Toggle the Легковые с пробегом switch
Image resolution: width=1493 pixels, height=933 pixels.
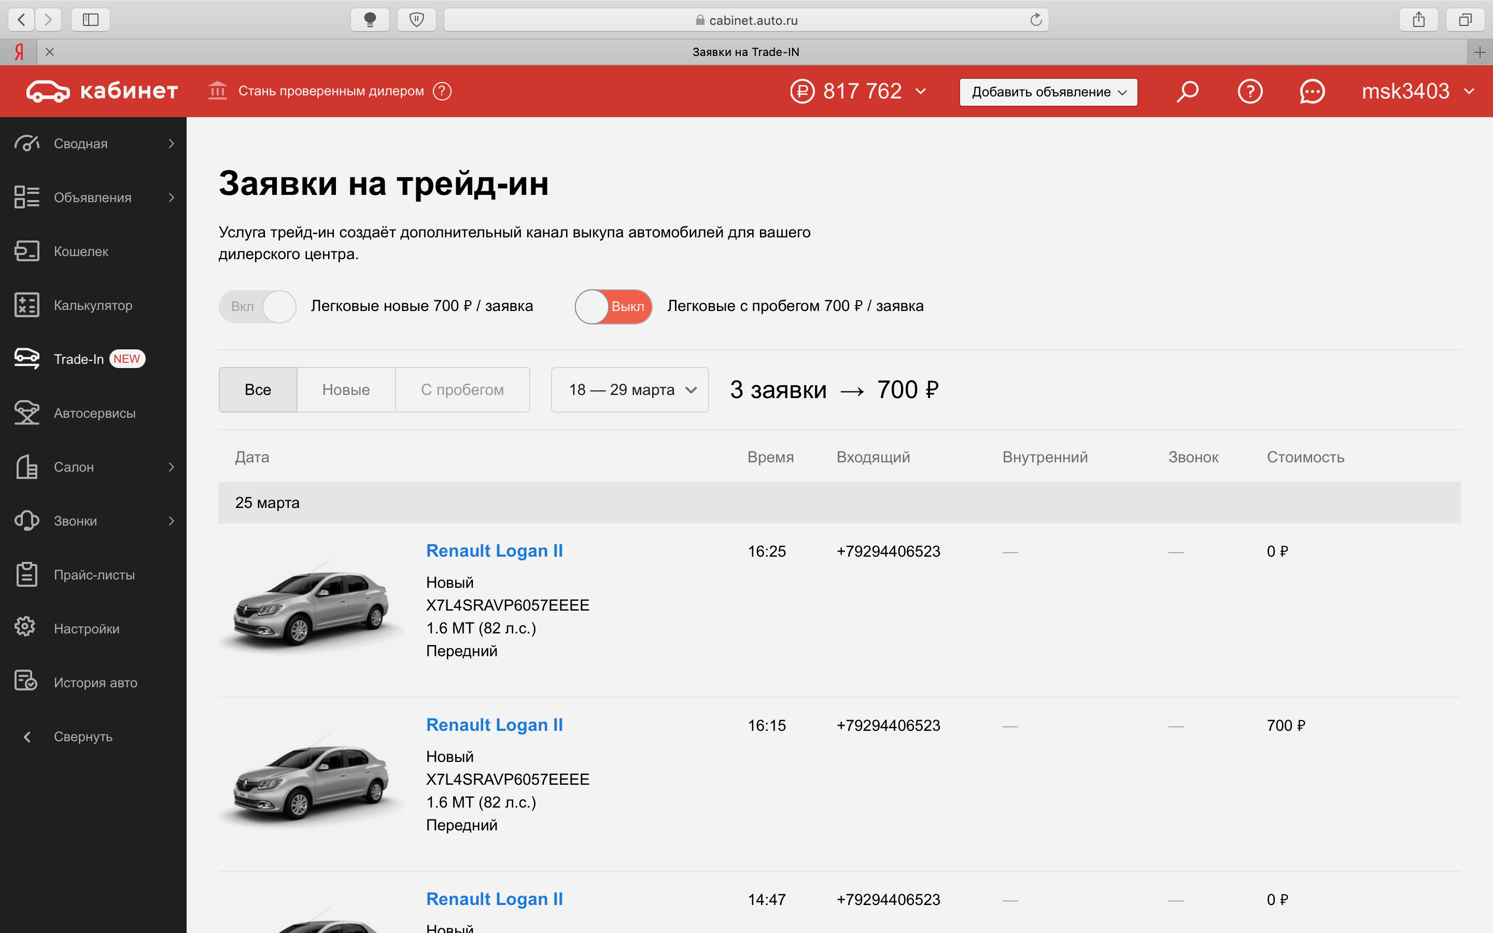pos(613,307)
